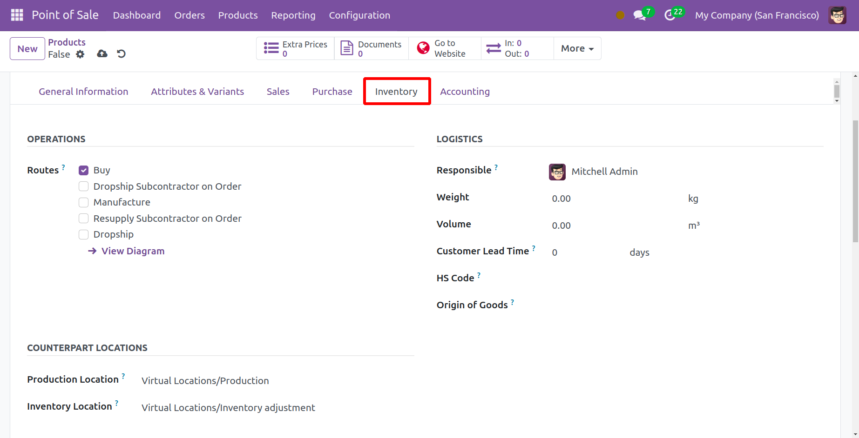Uncheck the Buy route checkbox

[84, 170]
